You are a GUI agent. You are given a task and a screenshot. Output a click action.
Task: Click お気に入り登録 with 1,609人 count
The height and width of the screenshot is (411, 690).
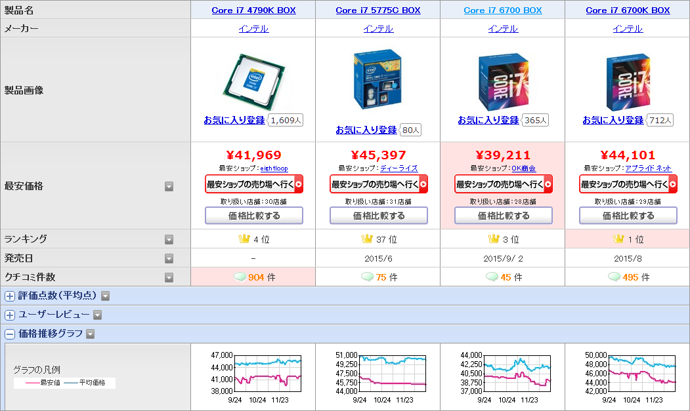[234, 120]
